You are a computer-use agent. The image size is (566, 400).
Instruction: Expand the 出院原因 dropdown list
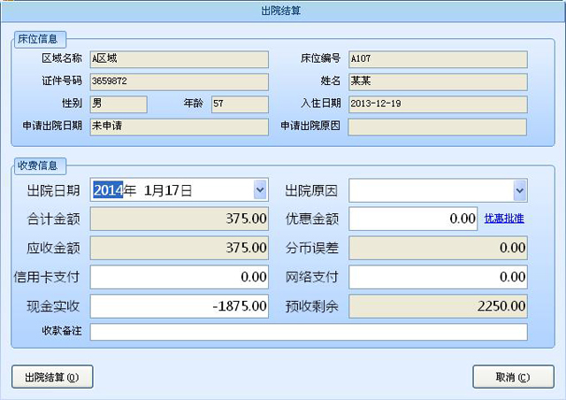pos(519,190)
